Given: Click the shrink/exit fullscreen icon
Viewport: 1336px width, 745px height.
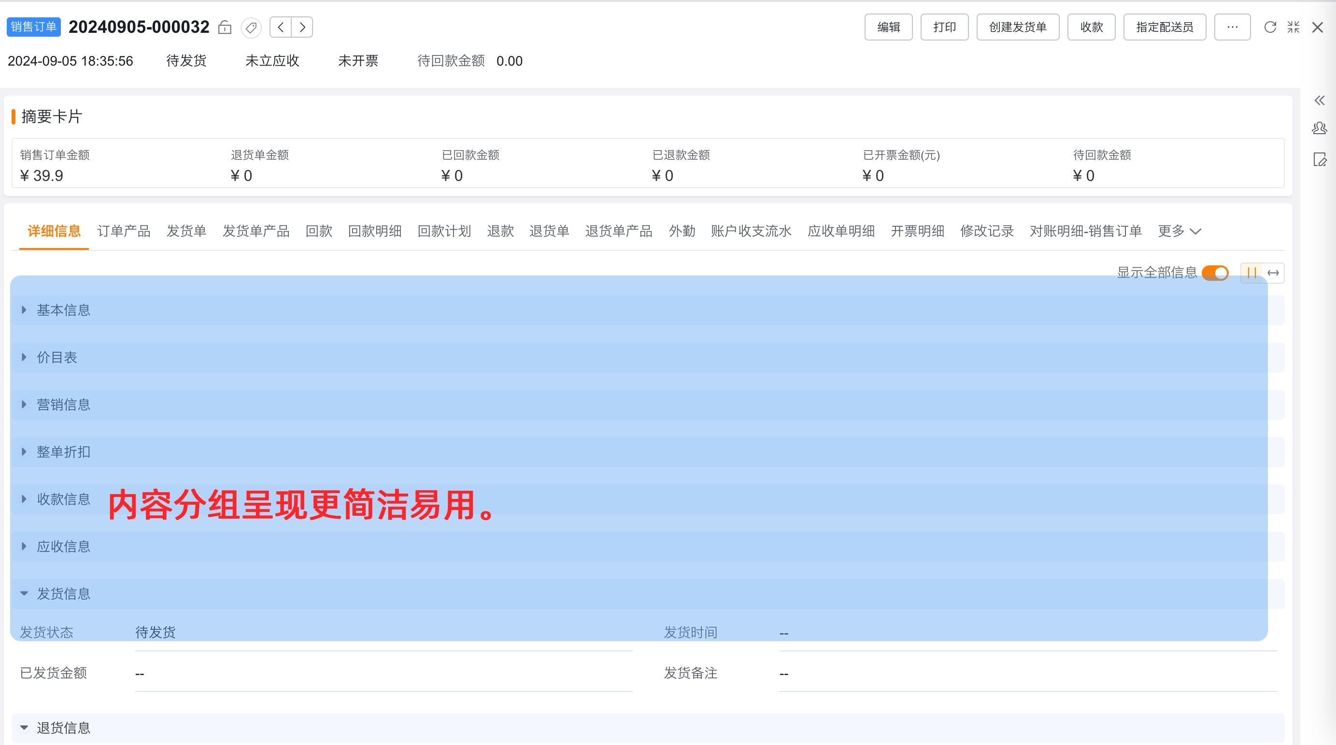Looking at the screenshot, I should tap(1293, 27).
